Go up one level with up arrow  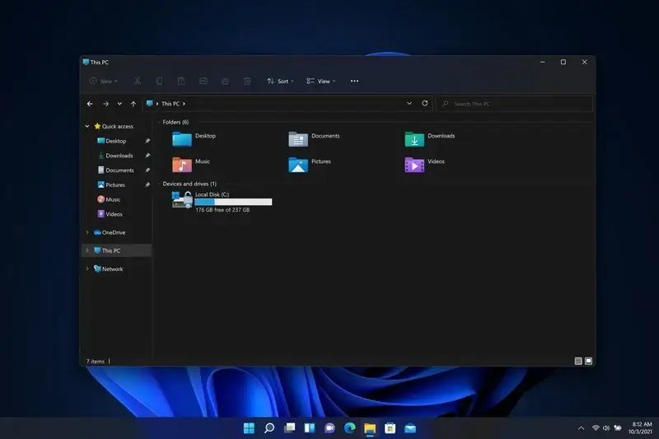133,104
